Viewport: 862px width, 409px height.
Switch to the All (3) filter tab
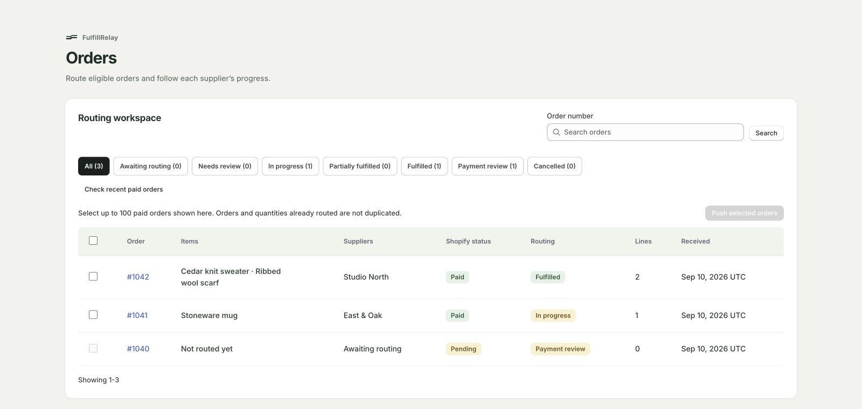(94, 166)
